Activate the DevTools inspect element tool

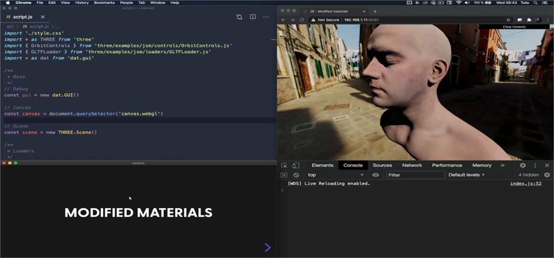tap(284, 165)
